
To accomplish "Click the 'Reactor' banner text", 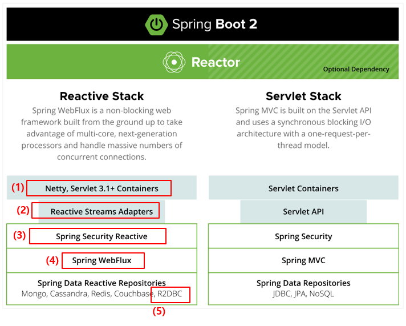I will (x=216, y=62).
